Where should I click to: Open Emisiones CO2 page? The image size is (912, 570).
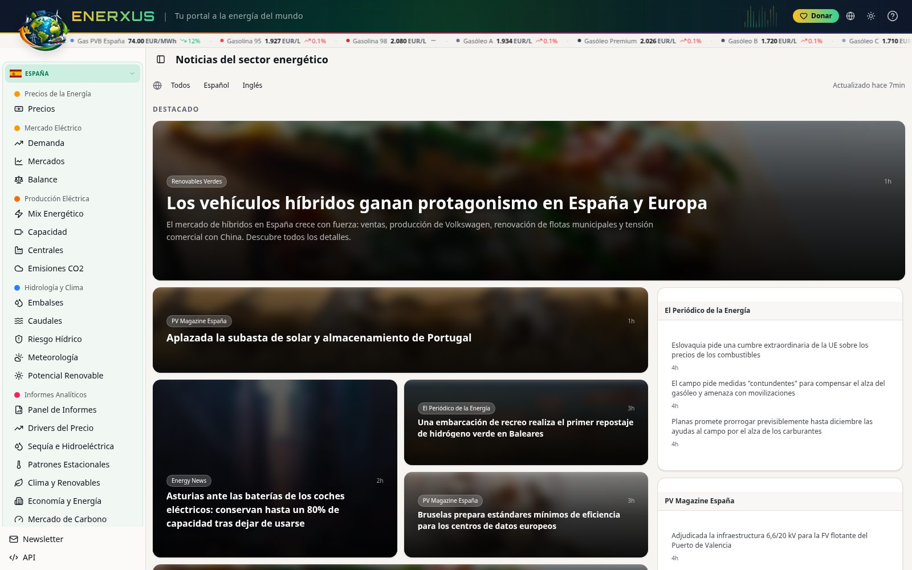coord(72,268)
